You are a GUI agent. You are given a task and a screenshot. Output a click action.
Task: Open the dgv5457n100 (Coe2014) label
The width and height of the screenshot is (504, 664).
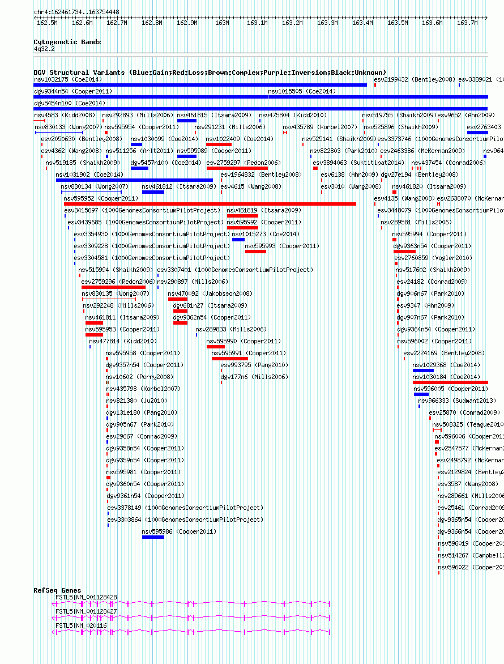point(166,162)
